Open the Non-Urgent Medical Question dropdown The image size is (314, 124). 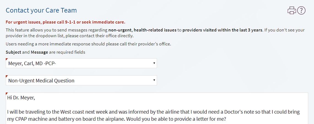coord(81,80)
